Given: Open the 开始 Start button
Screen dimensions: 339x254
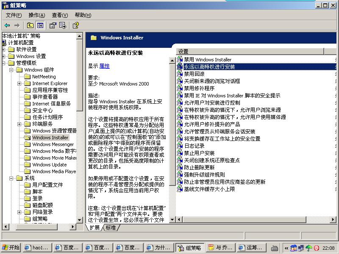Looking at the screenshot, I should click(11, 248).
